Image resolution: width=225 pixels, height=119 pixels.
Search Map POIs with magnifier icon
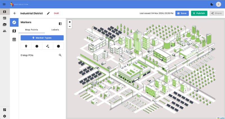tap(60, 55)
